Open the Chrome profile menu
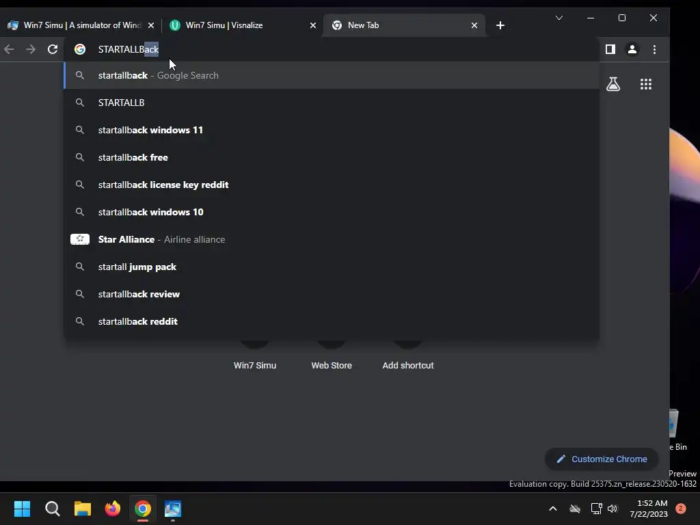 (632, 49)
